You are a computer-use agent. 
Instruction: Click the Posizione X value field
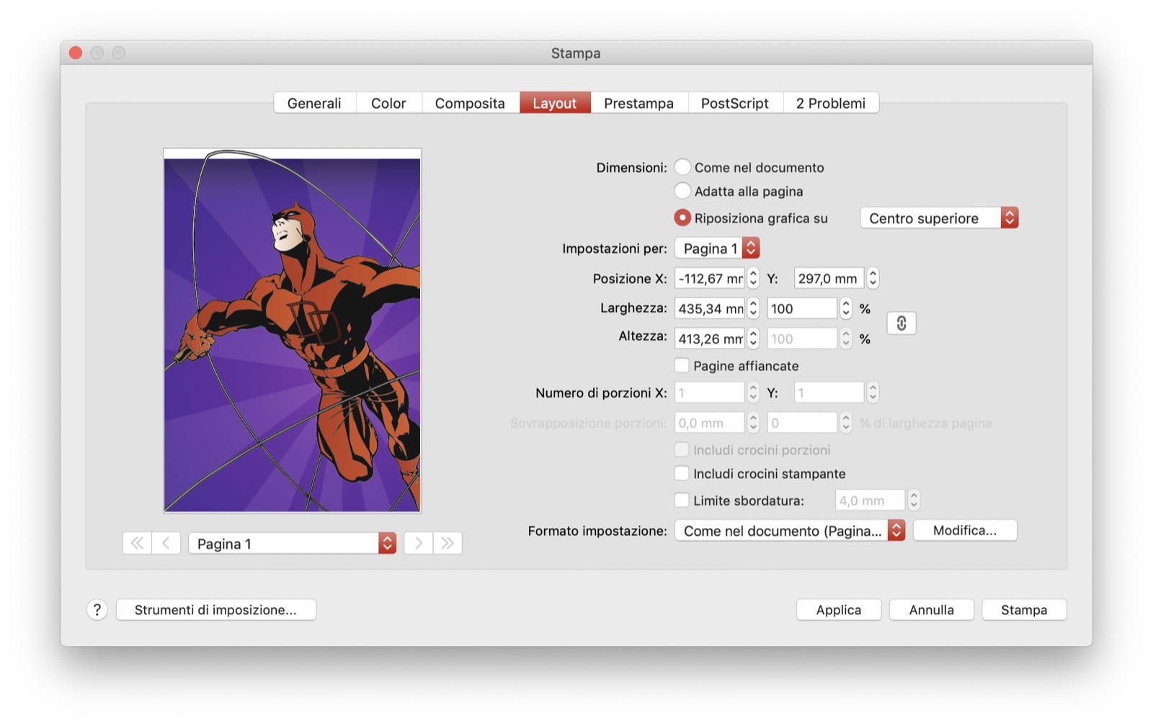tap(710, 279)
